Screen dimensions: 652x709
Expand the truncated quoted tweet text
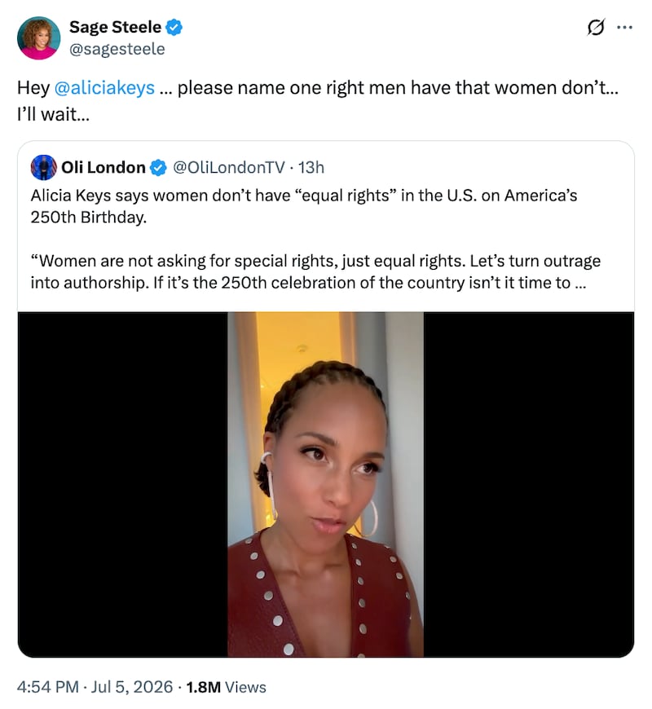(x=580, y=283)
